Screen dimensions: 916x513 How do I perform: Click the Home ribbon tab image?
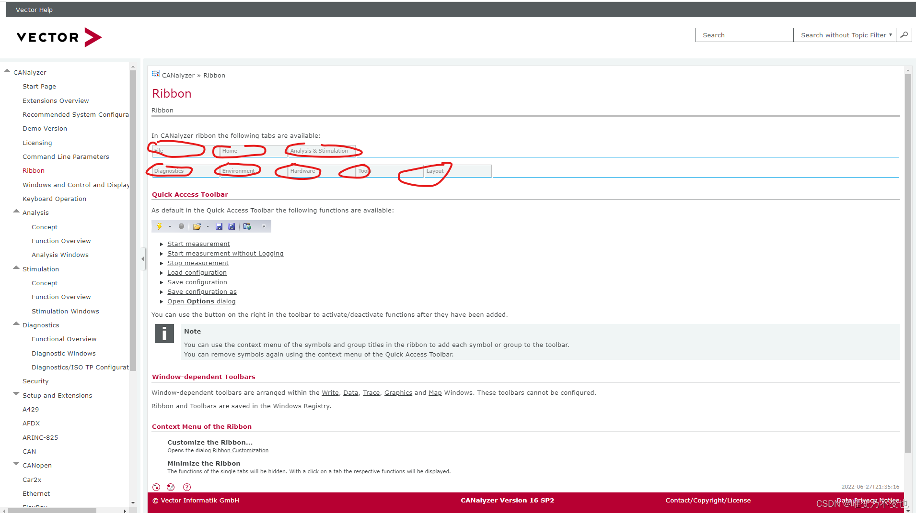pos(254,151)
